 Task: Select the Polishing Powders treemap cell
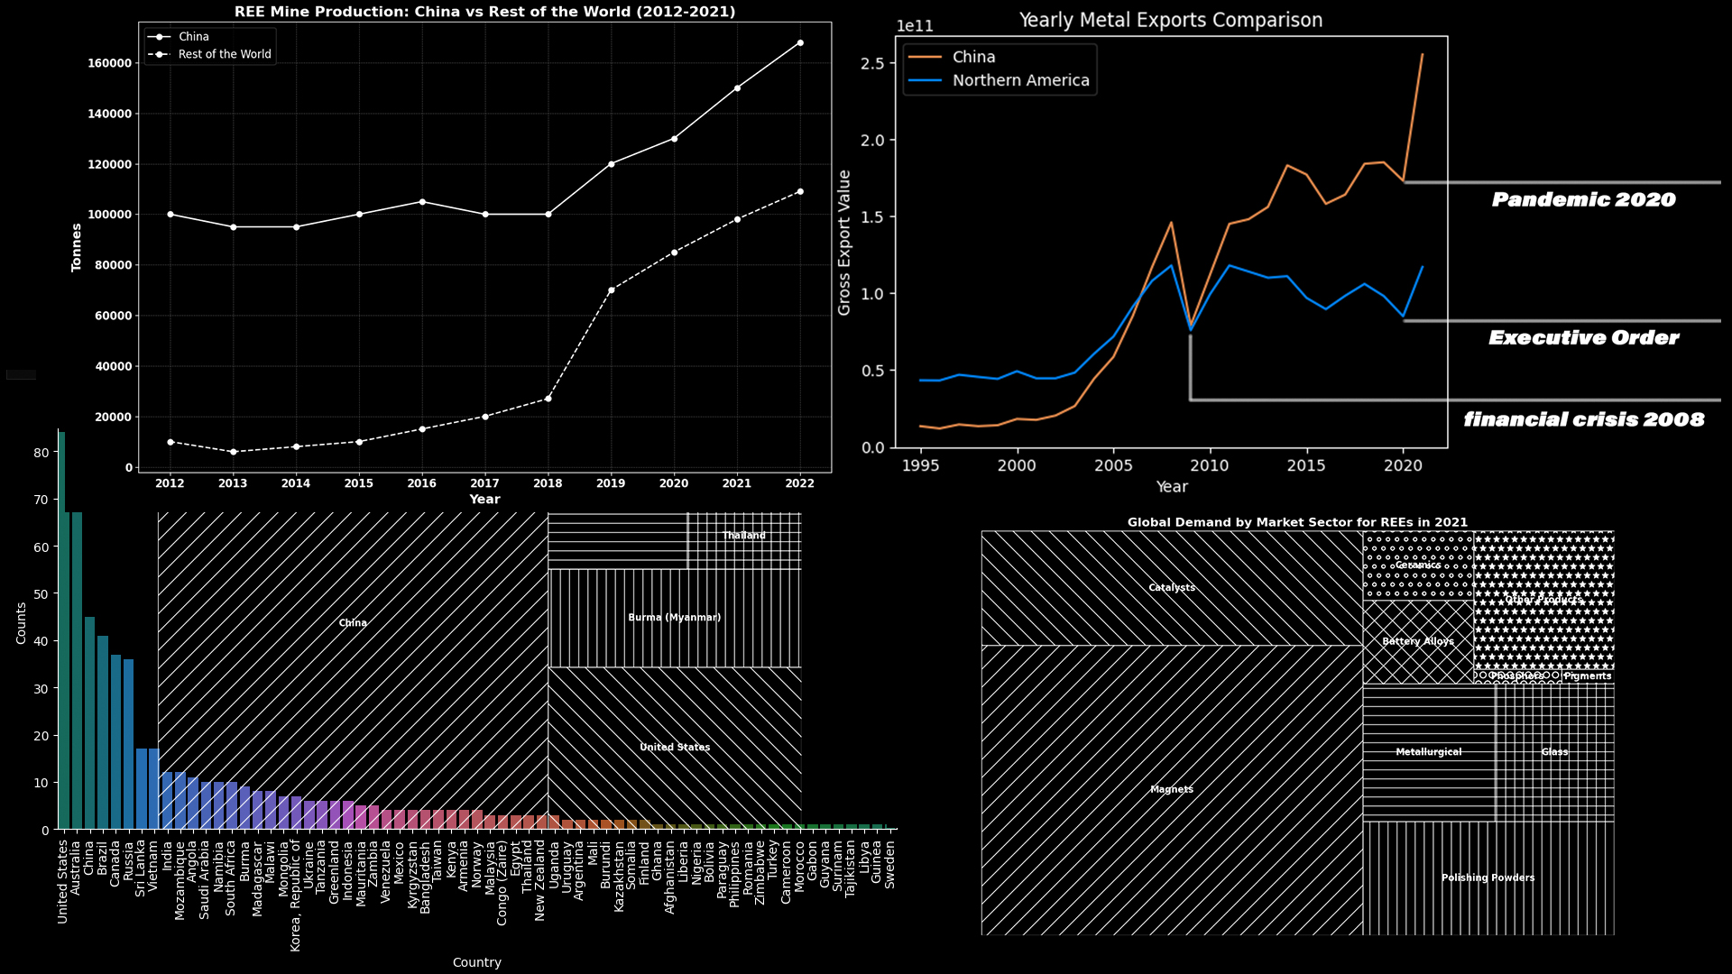1488,878
